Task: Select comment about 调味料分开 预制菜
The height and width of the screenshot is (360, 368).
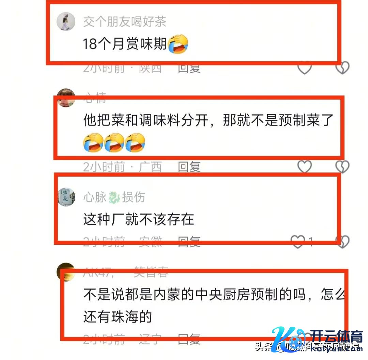Action: [208, 132]
